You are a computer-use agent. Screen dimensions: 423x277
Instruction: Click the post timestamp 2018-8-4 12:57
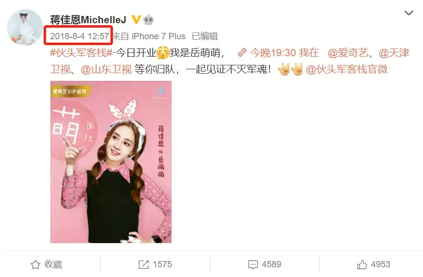79,36
